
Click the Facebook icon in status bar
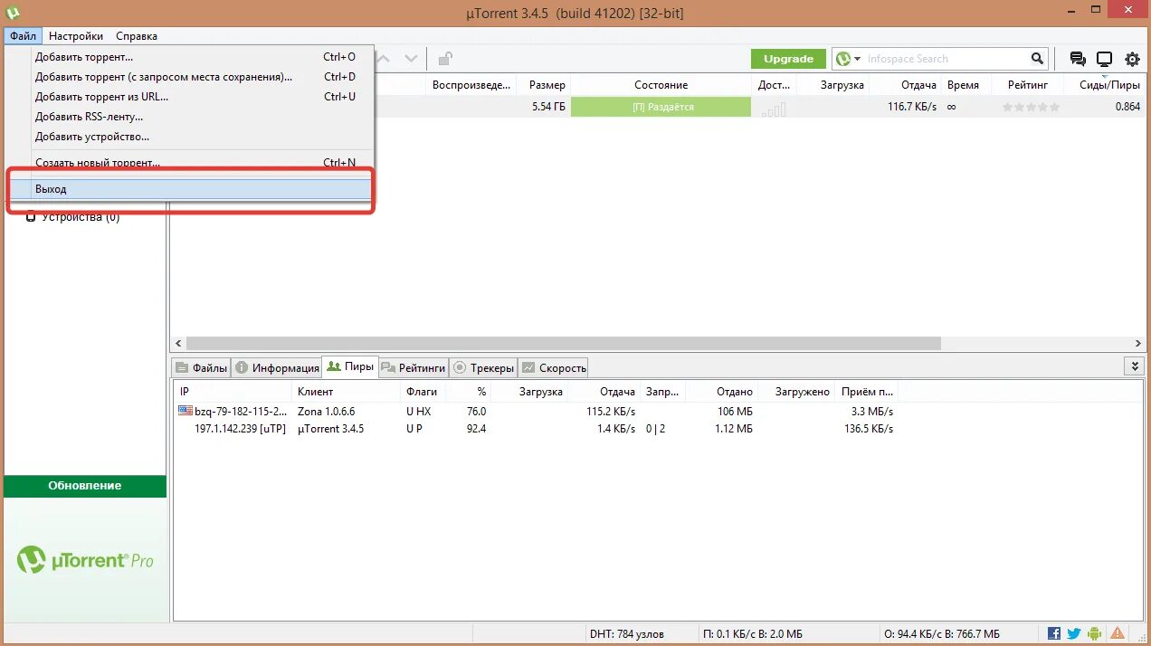click(x=1054, y=633)
